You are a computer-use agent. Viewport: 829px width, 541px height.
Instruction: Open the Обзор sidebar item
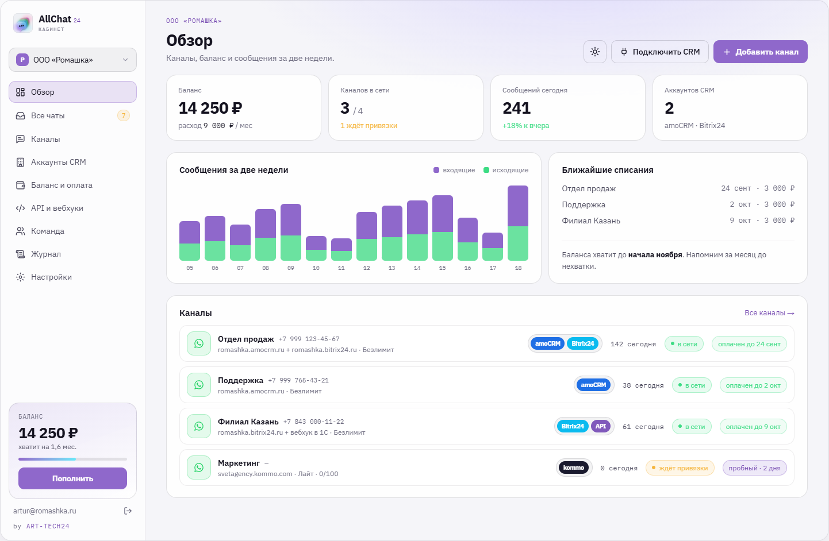coord(72,92)
